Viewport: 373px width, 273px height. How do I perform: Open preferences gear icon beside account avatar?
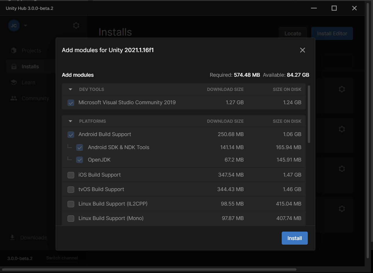coord(76,26)
